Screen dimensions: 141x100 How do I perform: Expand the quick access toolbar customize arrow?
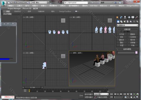tap(48, 3)
